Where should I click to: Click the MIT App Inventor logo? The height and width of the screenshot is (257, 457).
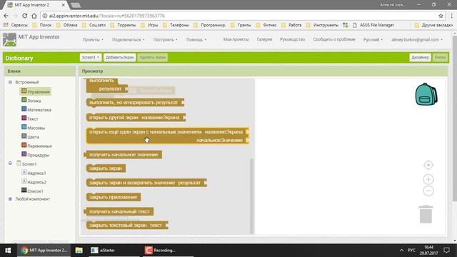(x=9, y=40)
